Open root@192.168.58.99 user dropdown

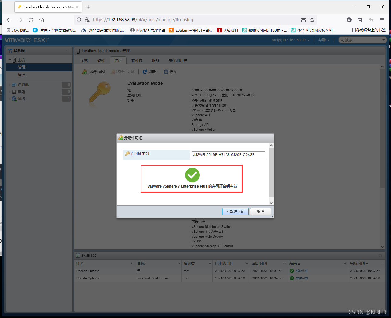291,40
